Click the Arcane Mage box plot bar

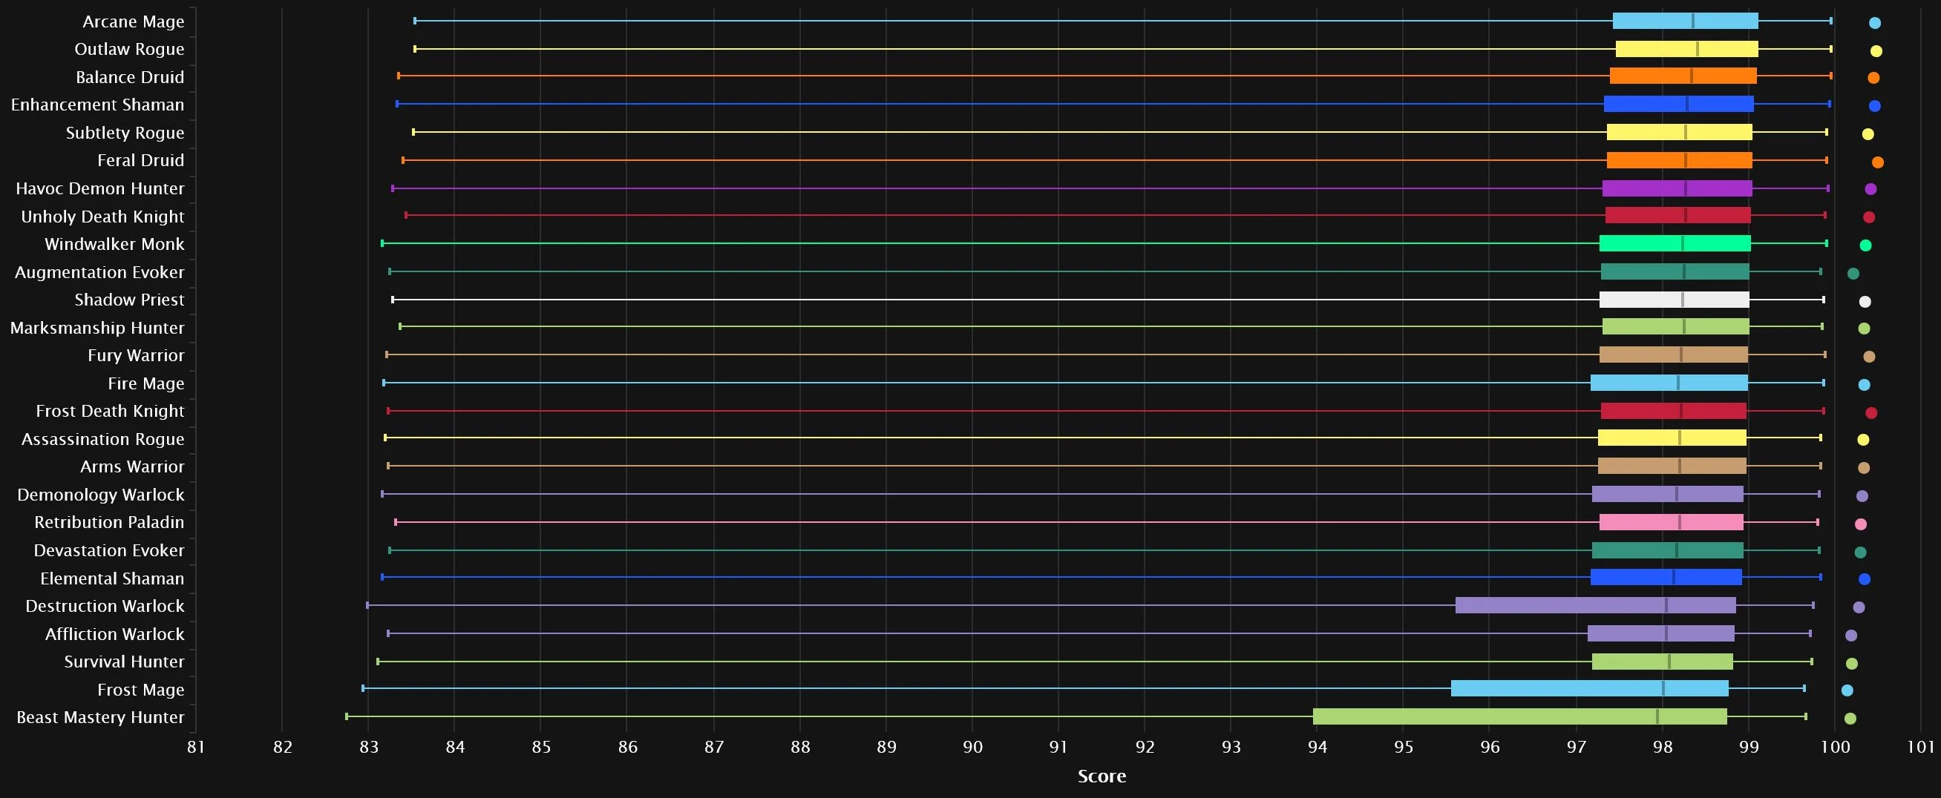(x=1686, y=21)
